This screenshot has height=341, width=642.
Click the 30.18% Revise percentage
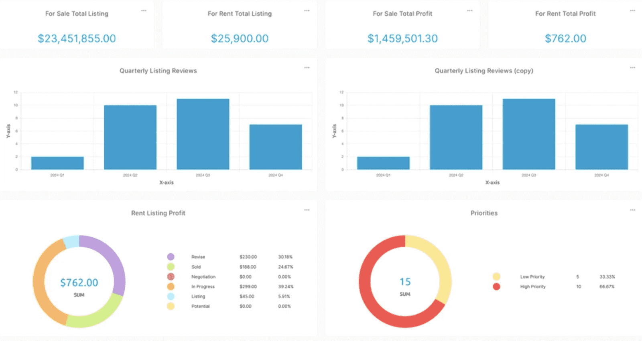point(285,257)
